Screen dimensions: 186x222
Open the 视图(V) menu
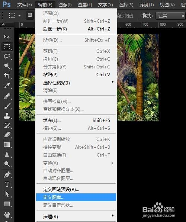click(167, 5)
